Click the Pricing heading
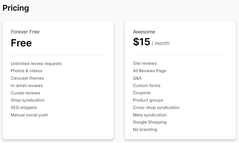The height and width of the screenshot is (143, 239). [x=16, y=8]
